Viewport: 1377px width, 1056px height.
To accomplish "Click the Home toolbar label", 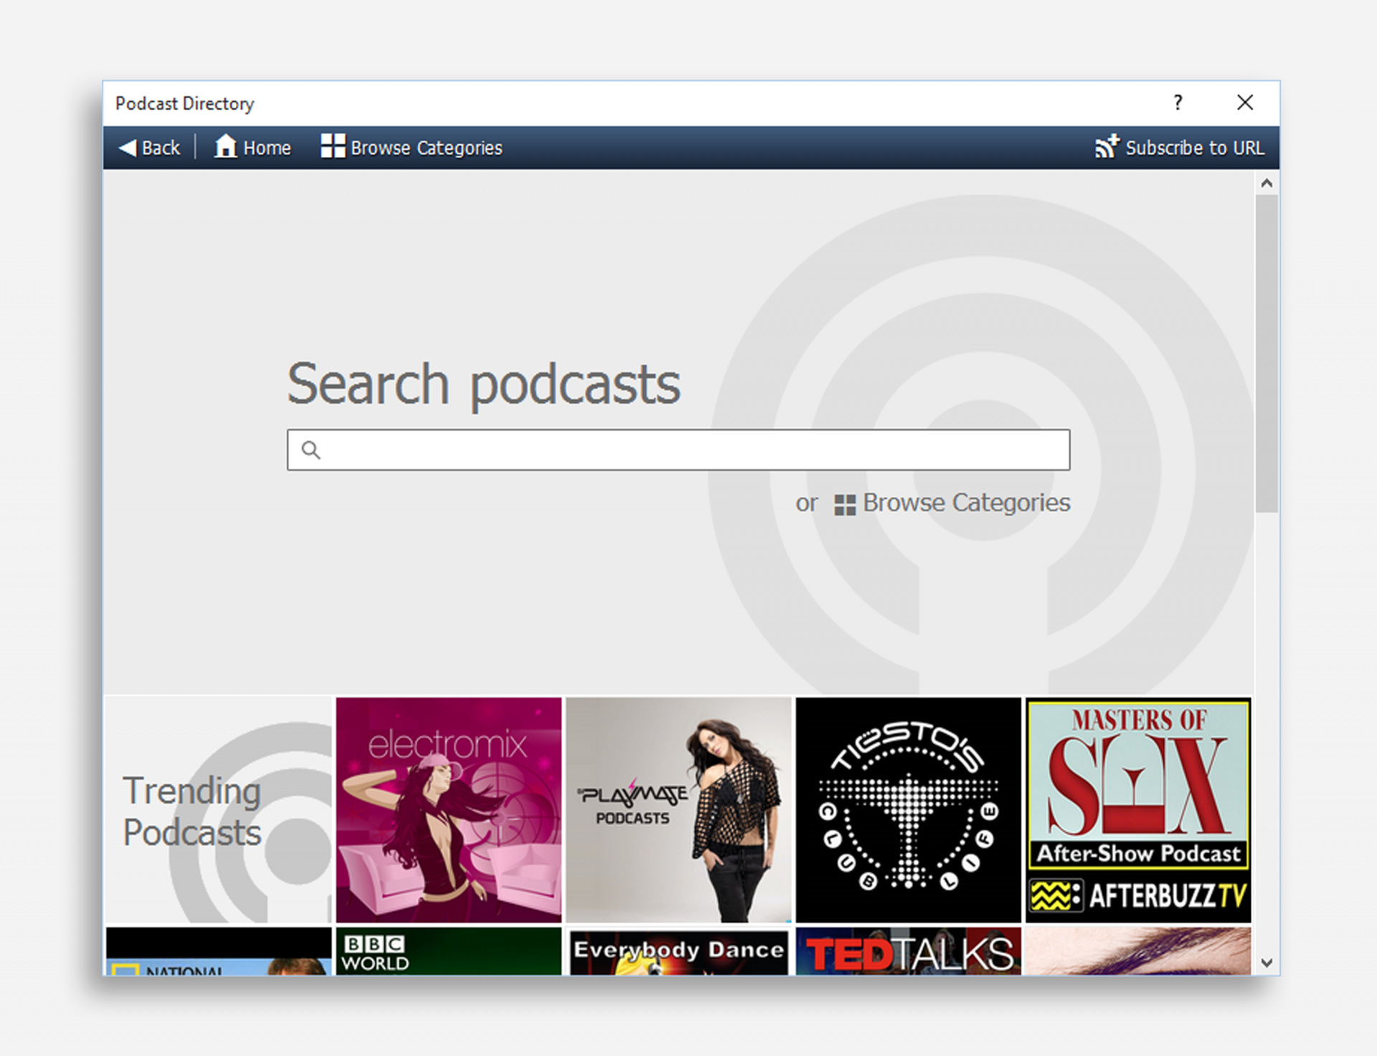I will click(x=267, y=148).
